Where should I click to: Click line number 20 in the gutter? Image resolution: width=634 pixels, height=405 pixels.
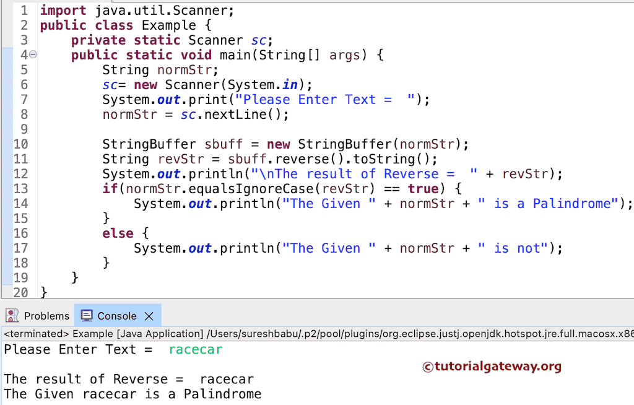(20, 292)
